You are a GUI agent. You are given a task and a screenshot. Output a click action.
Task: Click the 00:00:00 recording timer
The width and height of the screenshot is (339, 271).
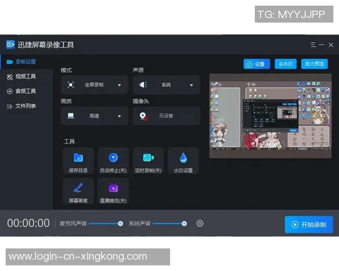click(x=28, y=223)
